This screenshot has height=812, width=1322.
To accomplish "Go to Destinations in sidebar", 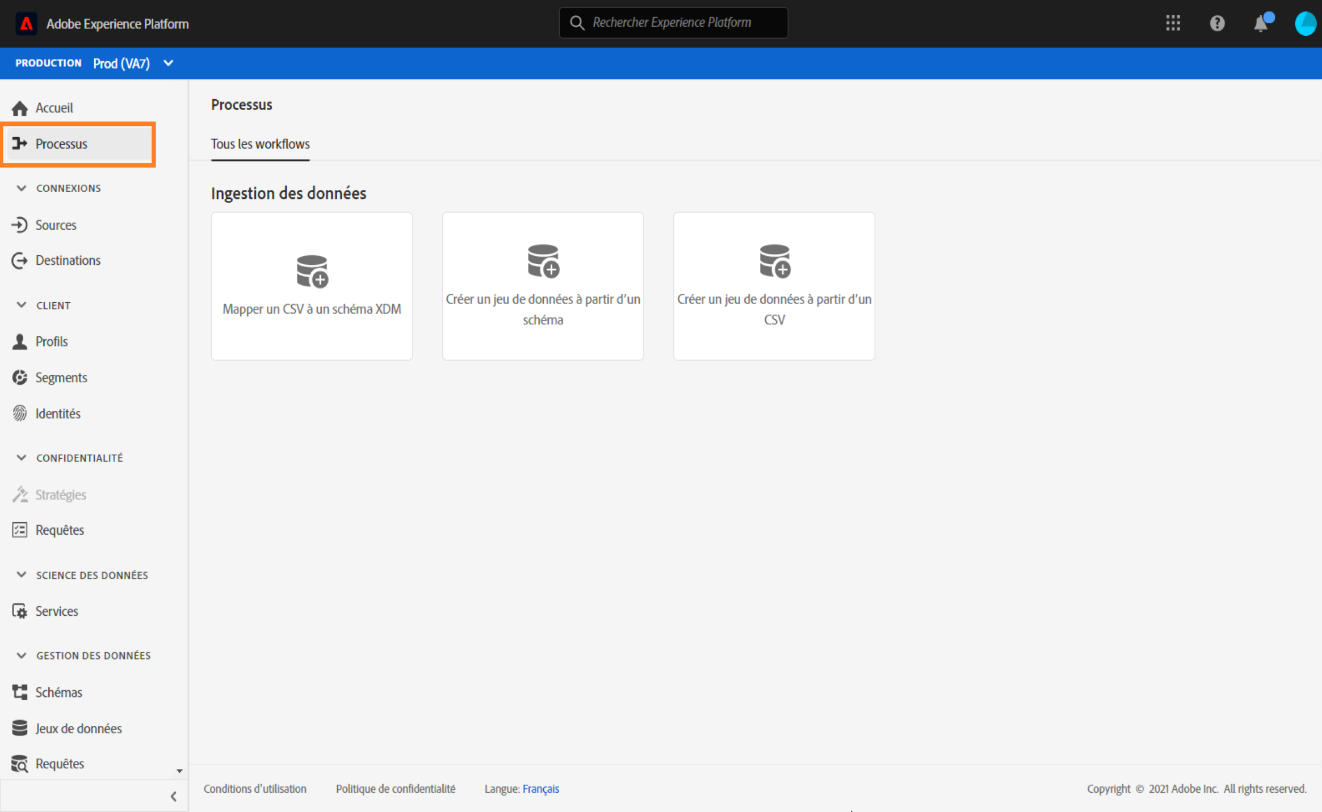I will (x=68, y=260).
